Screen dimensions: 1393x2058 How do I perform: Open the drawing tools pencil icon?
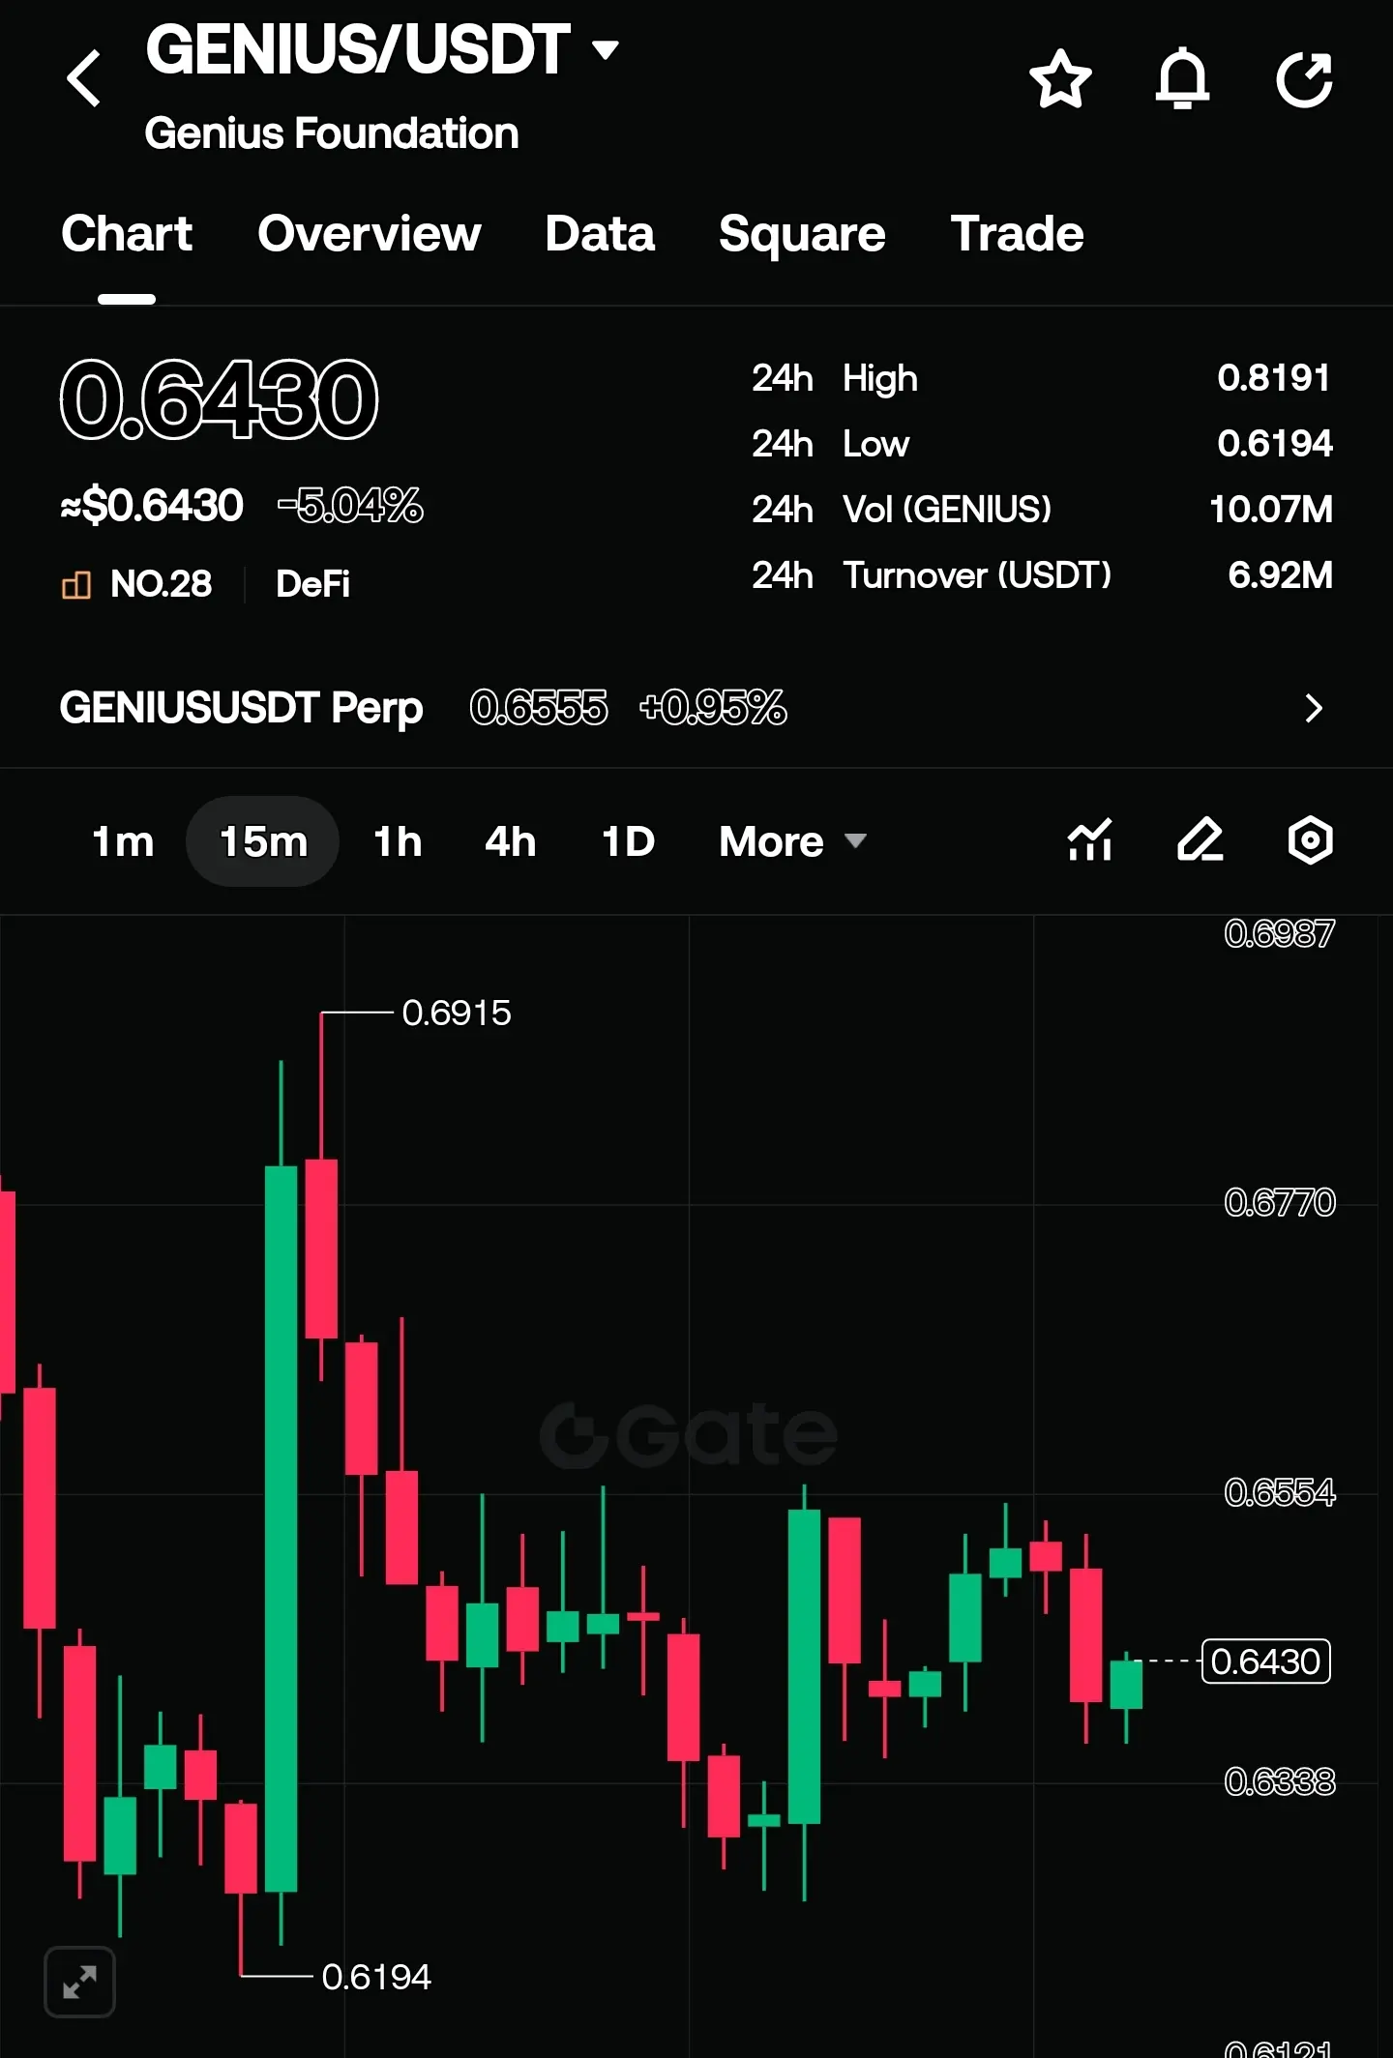tap(1200, 839)
